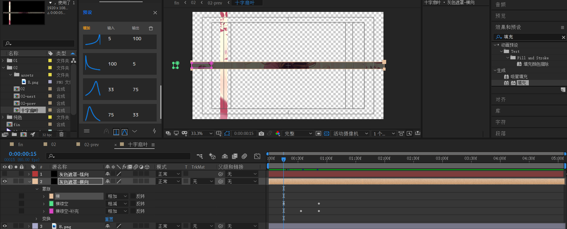Clear the 填充 effects search
The image size is (567, 229).
click(x=563, y=37)
